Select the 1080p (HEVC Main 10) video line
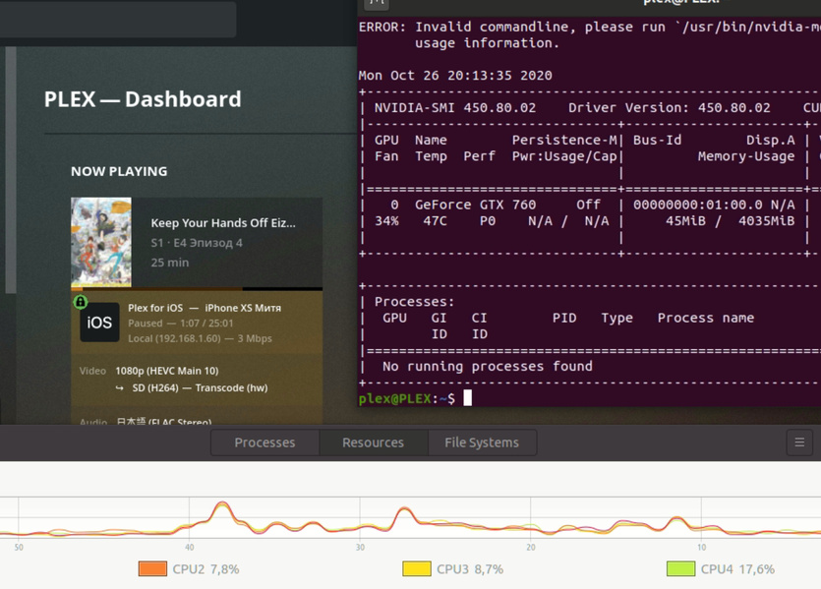Viewport: 821px width, 589px height. coord(166,371)
